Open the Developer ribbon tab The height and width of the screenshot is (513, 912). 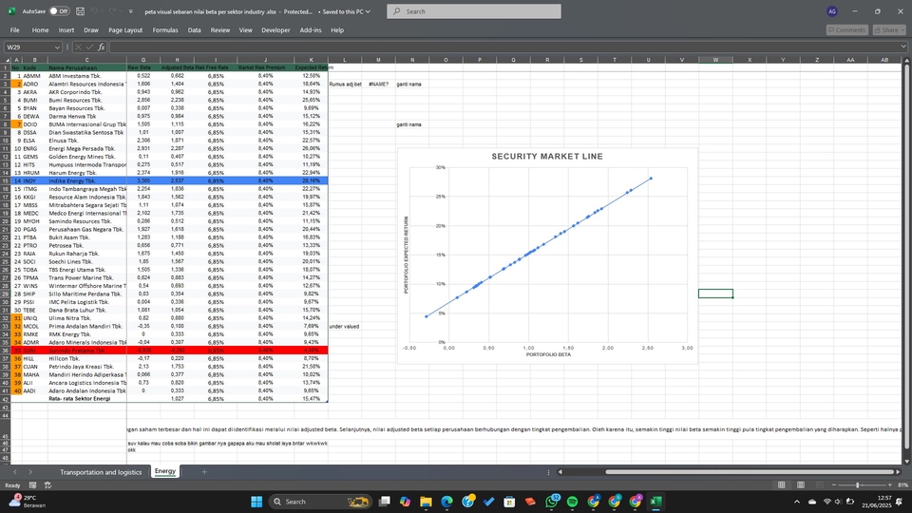click(275, 30)
